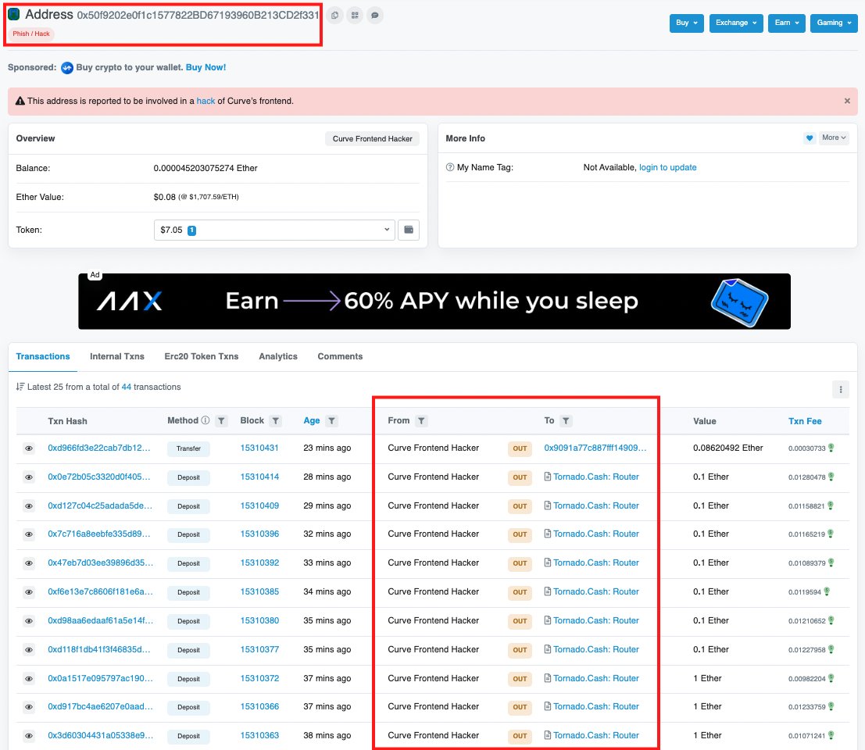Expand the Token $7.05 dropdown
This screenshot has height=750, width=865.
pos(274,230)
